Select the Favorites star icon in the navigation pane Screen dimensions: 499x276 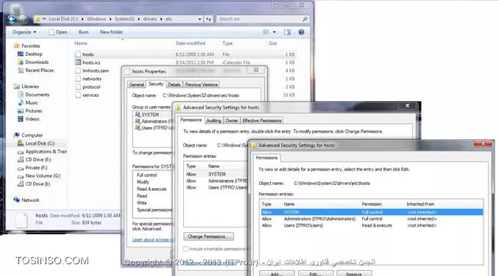click(16, 46)
